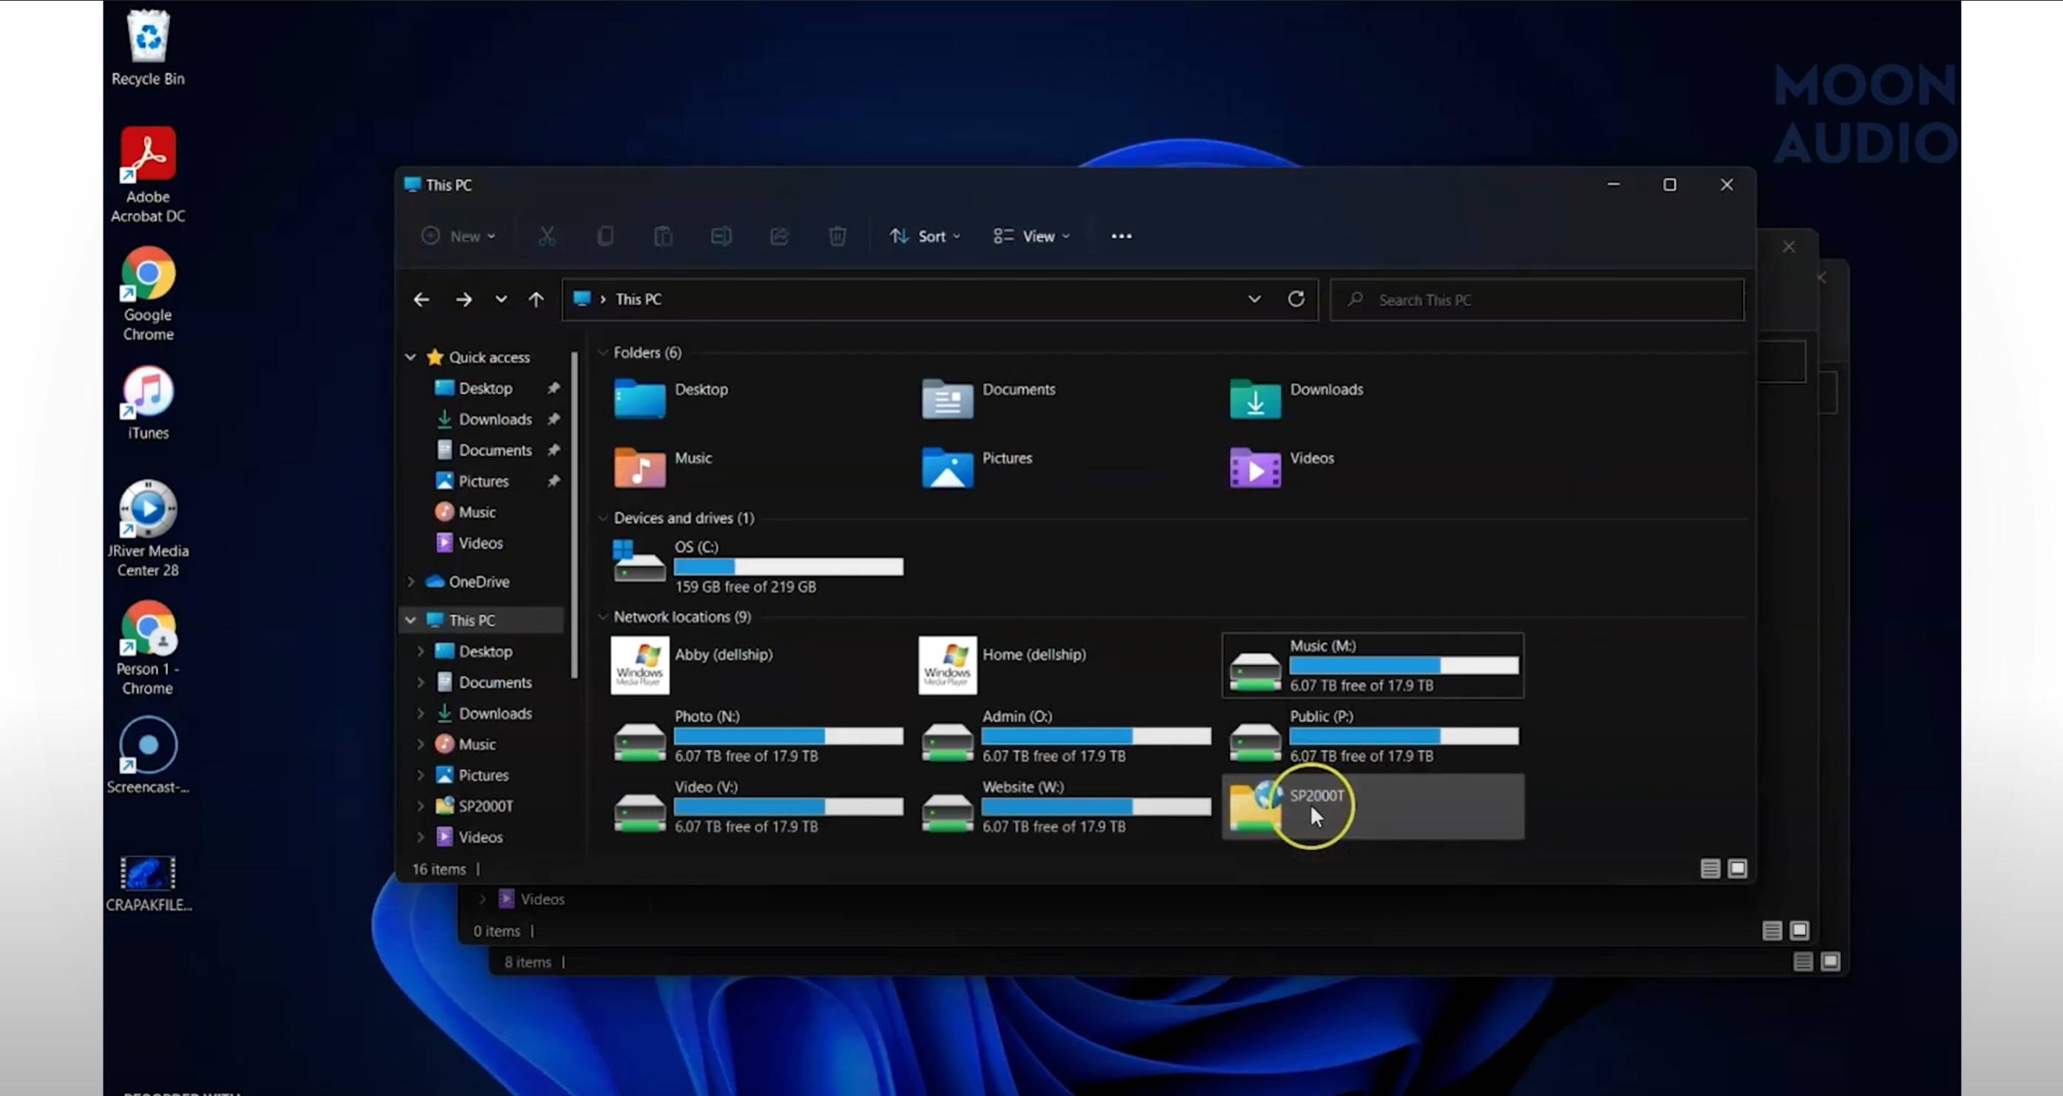Open the Documents folder tile
Viewport: 2063px width, 1096px height.
pos(988,398)
